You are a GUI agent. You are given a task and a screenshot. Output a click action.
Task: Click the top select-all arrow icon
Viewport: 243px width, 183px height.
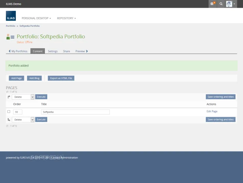point(9,97)
